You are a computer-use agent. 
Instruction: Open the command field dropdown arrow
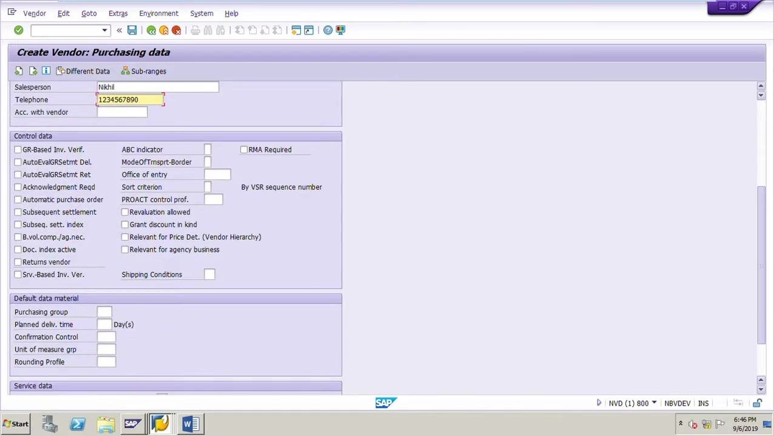point(104,30)
